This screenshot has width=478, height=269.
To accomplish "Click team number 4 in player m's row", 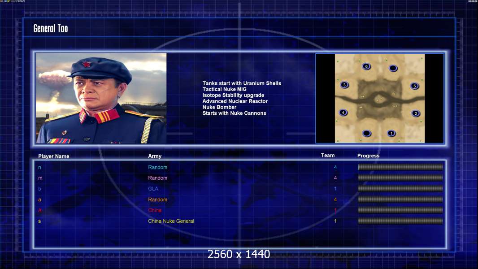I will pos(335,178).
